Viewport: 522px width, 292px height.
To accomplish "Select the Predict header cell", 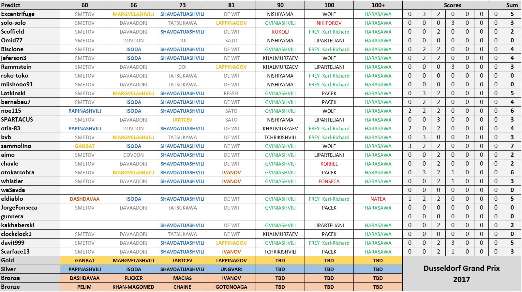I will [30, 5].
